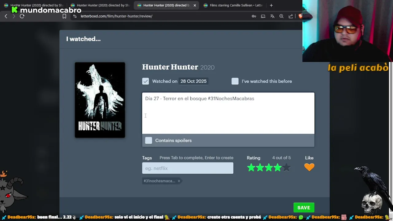This screenshot has height=221, width=393.
Task: Open new tab with plus button
Action: point(271,5)
